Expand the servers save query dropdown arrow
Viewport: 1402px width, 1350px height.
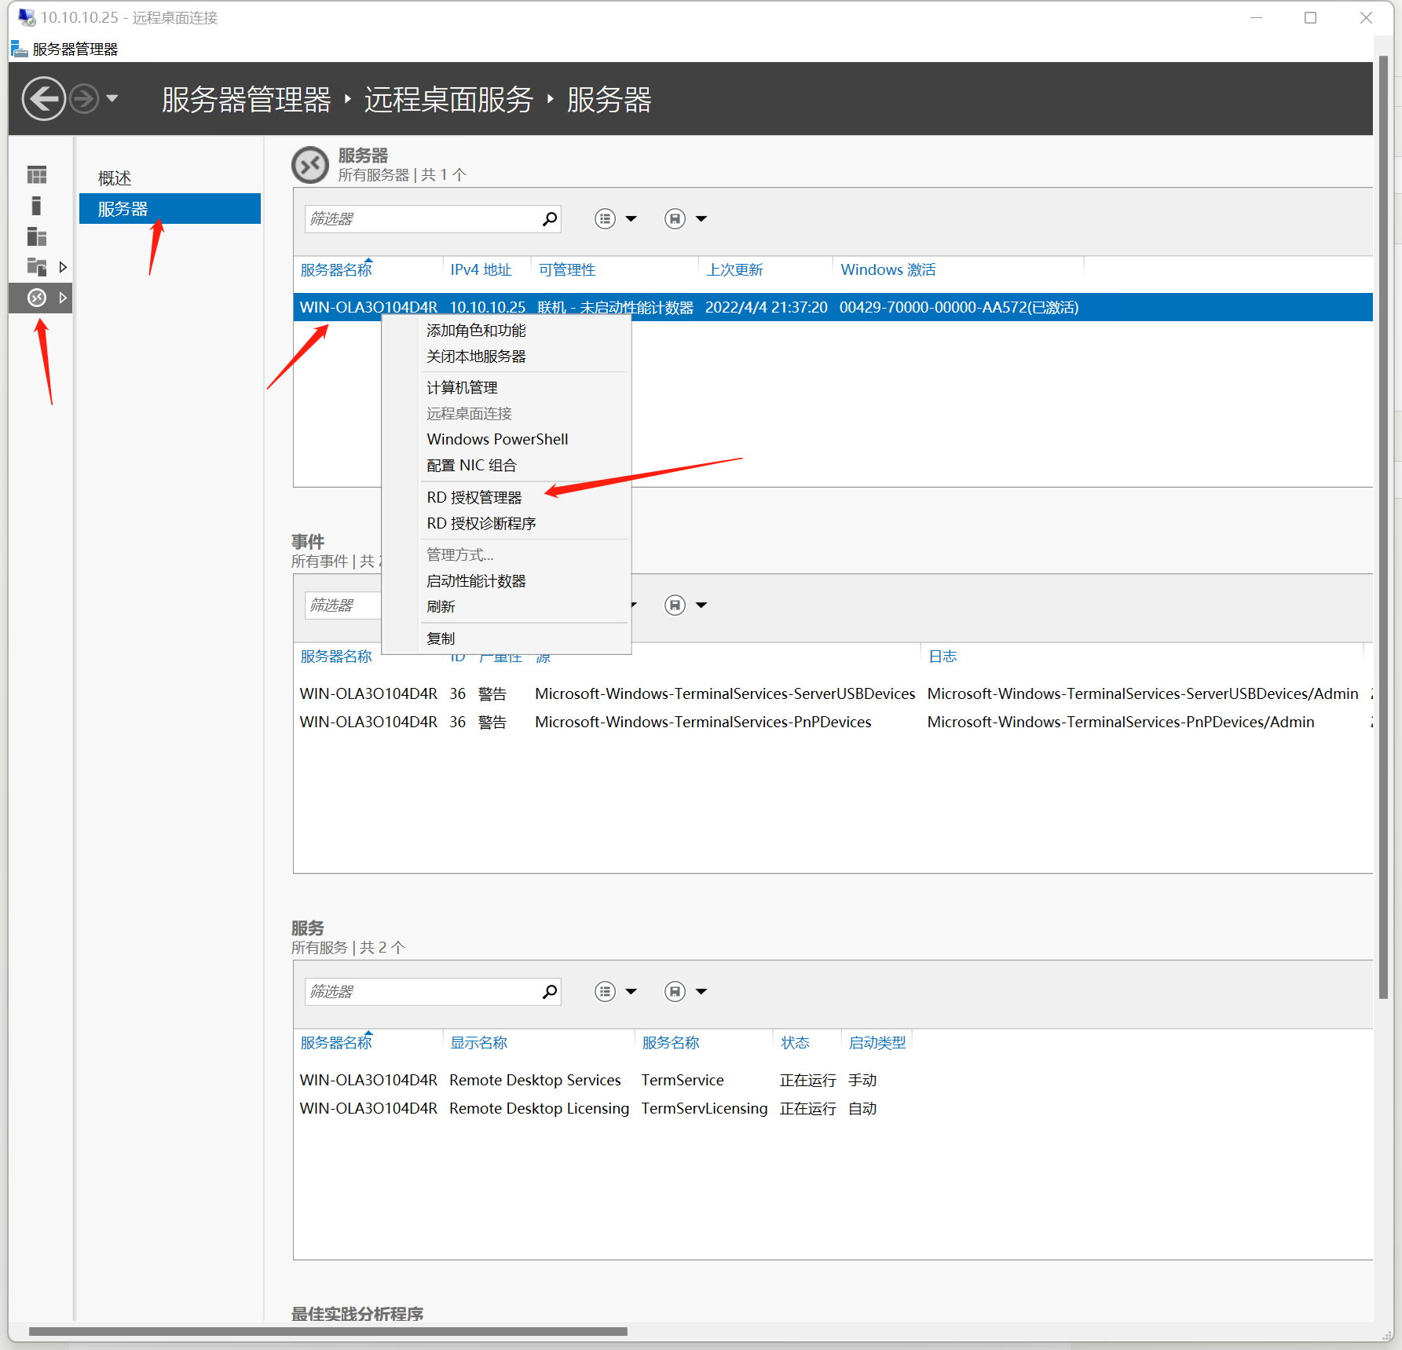click(701, 219)
